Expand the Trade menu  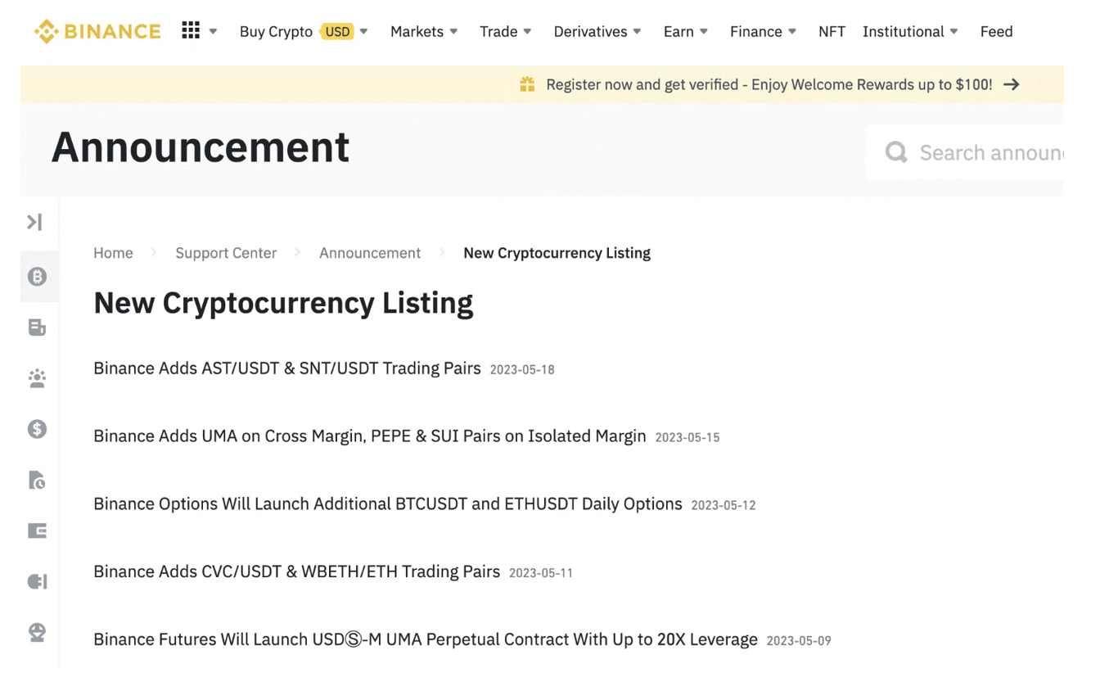[x=505, y=32]
